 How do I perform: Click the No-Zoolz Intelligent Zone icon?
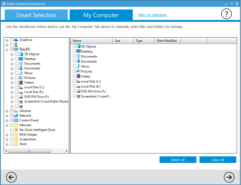(16, 130)
